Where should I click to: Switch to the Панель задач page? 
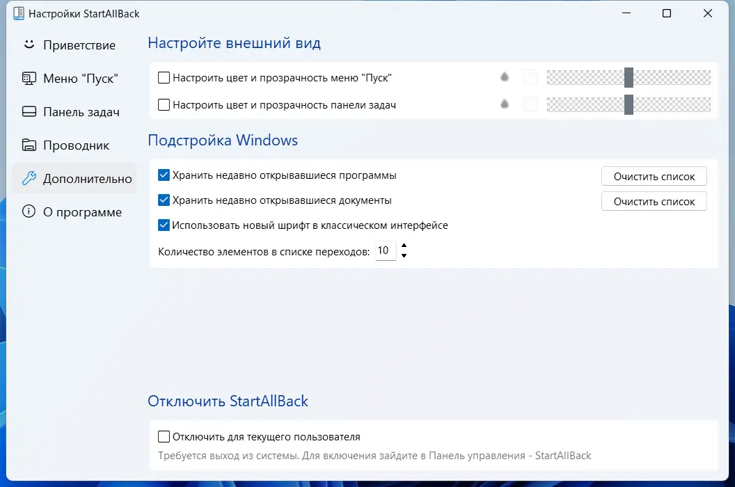pyautogui.click(x=75, y=112)
